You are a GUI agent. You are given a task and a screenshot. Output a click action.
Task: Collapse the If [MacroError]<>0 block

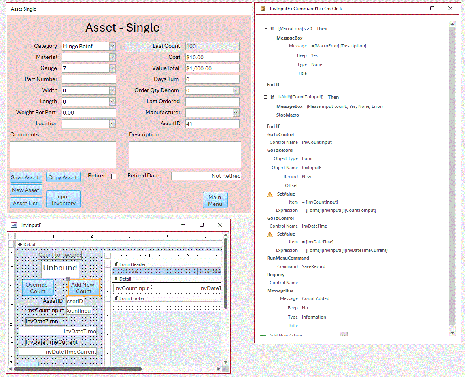point(265,29)
